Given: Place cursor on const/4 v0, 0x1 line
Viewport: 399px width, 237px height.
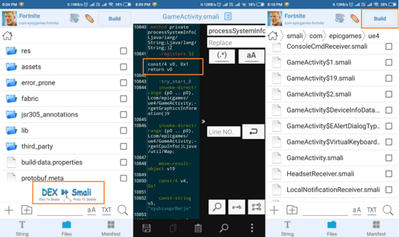Looking at the screenshot, I should pyautogui.click(x=168, y=64).
